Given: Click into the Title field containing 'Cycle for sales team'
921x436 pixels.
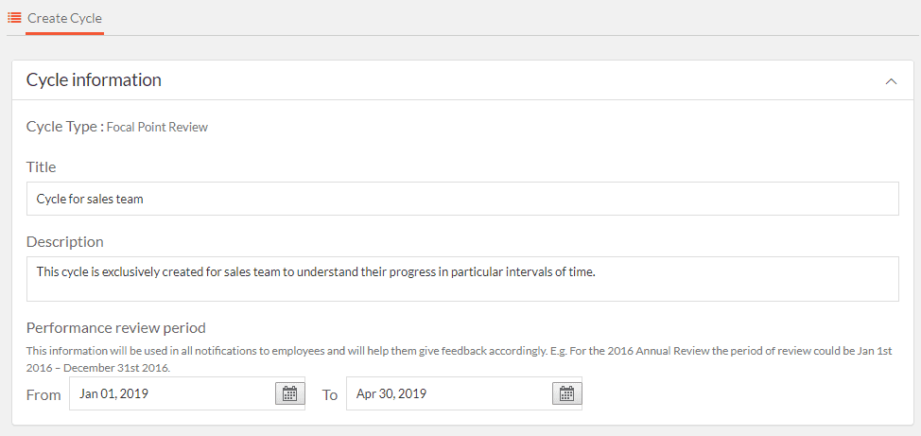Looking at the screenshot, I should click(x=462, y=199).
